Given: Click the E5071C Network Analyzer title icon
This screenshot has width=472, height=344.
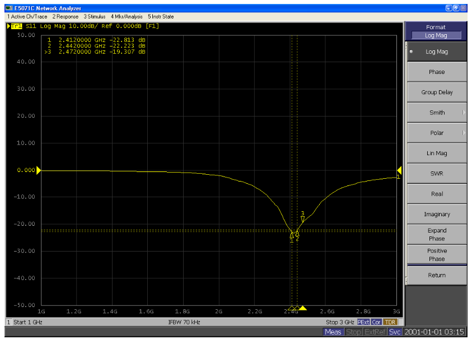Looking at the screenshot, I should [10, 8].
